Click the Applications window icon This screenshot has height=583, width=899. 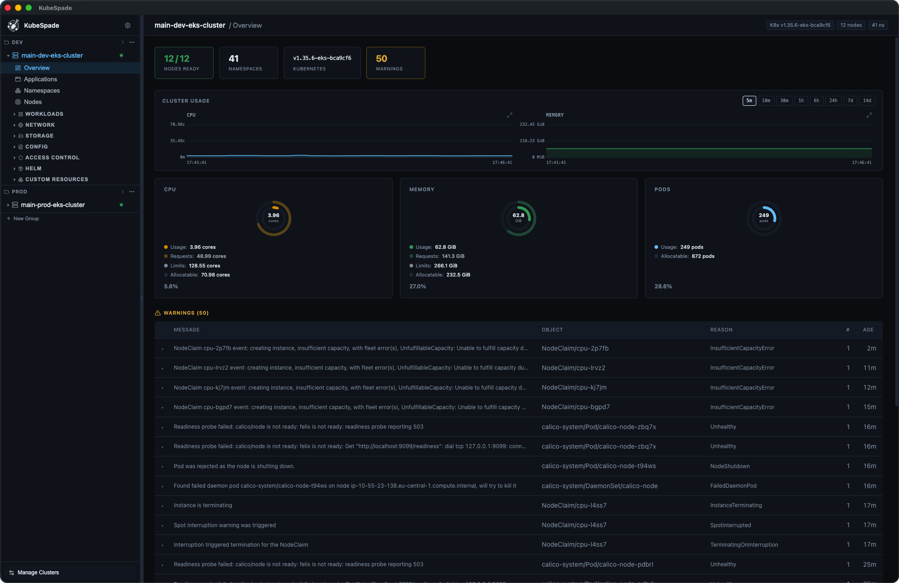pos(18,79)
